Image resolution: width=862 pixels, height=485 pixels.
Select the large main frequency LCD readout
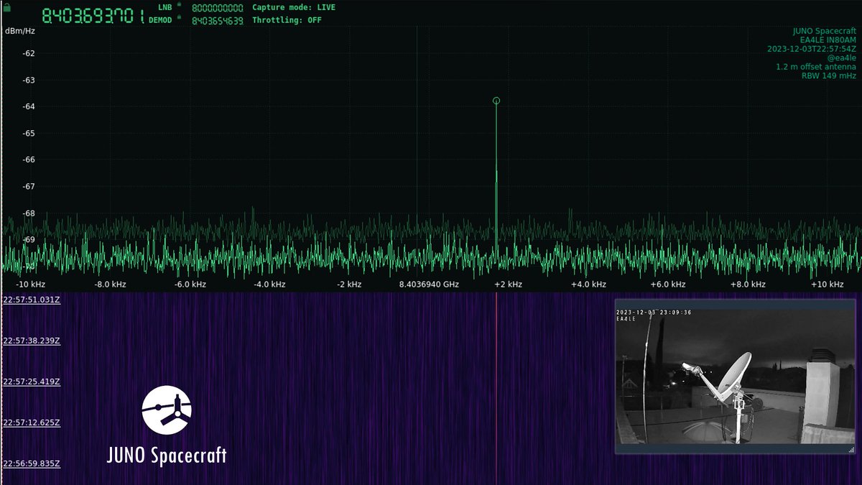[x=93, y=15]
